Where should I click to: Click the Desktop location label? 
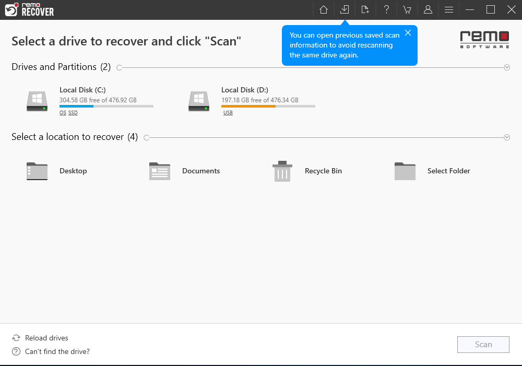coord(73,171)
